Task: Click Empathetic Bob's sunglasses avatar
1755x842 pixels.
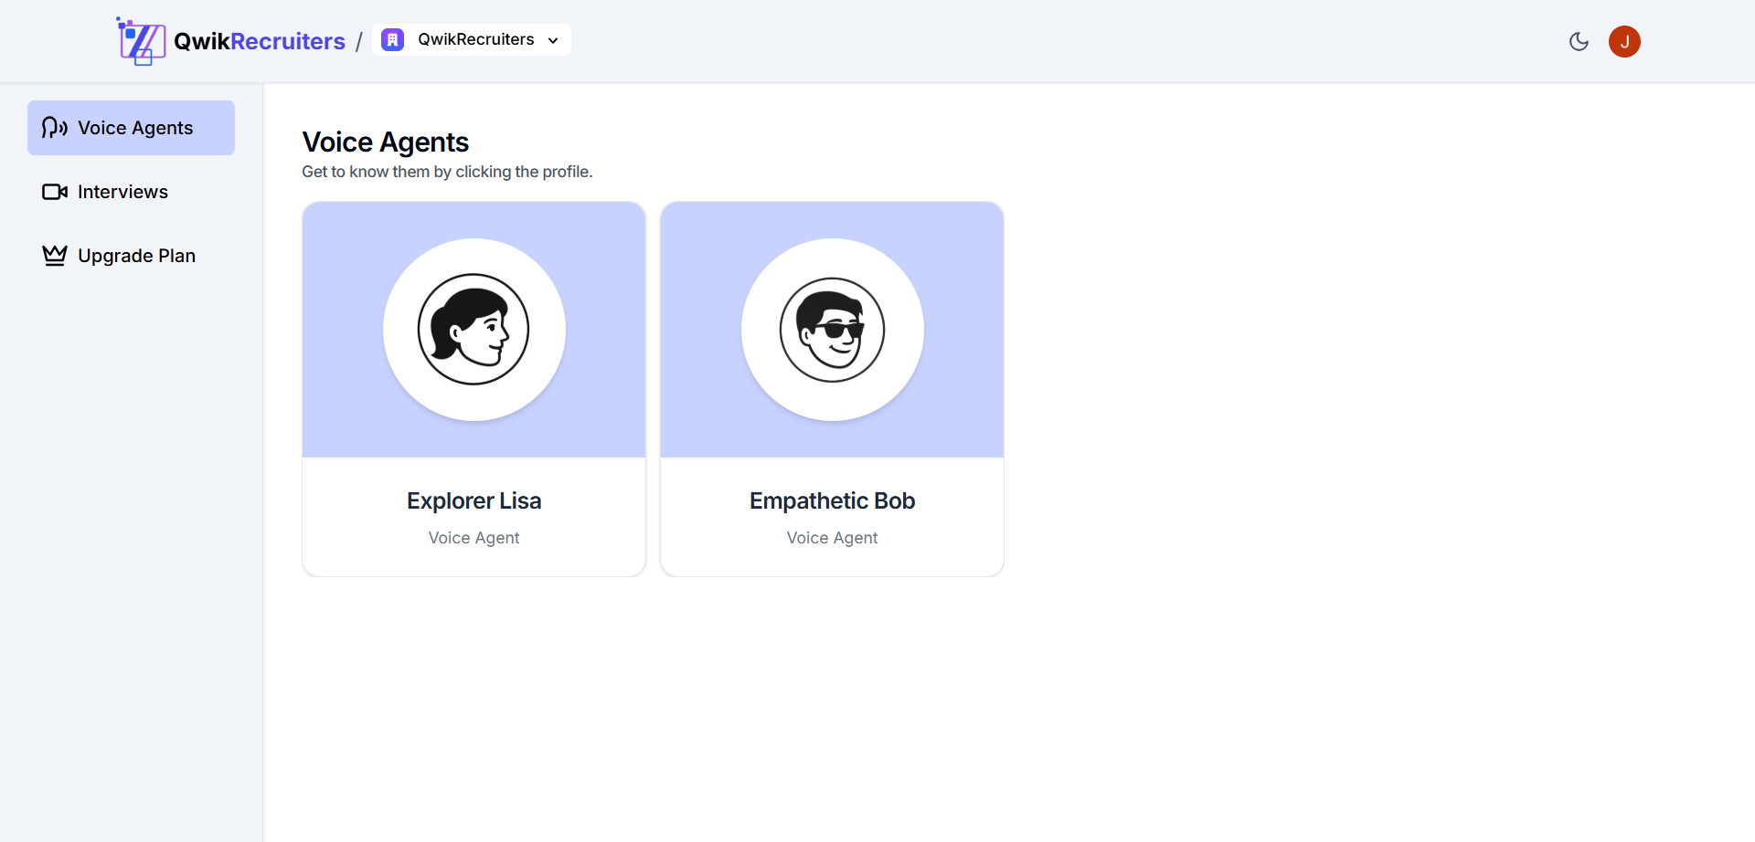Action: click(832, 330)
